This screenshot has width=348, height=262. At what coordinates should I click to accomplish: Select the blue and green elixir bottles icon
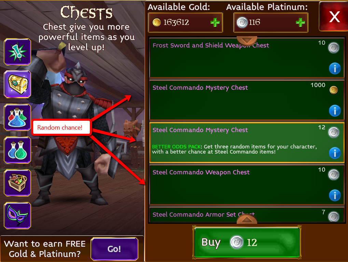pos(17,150)
